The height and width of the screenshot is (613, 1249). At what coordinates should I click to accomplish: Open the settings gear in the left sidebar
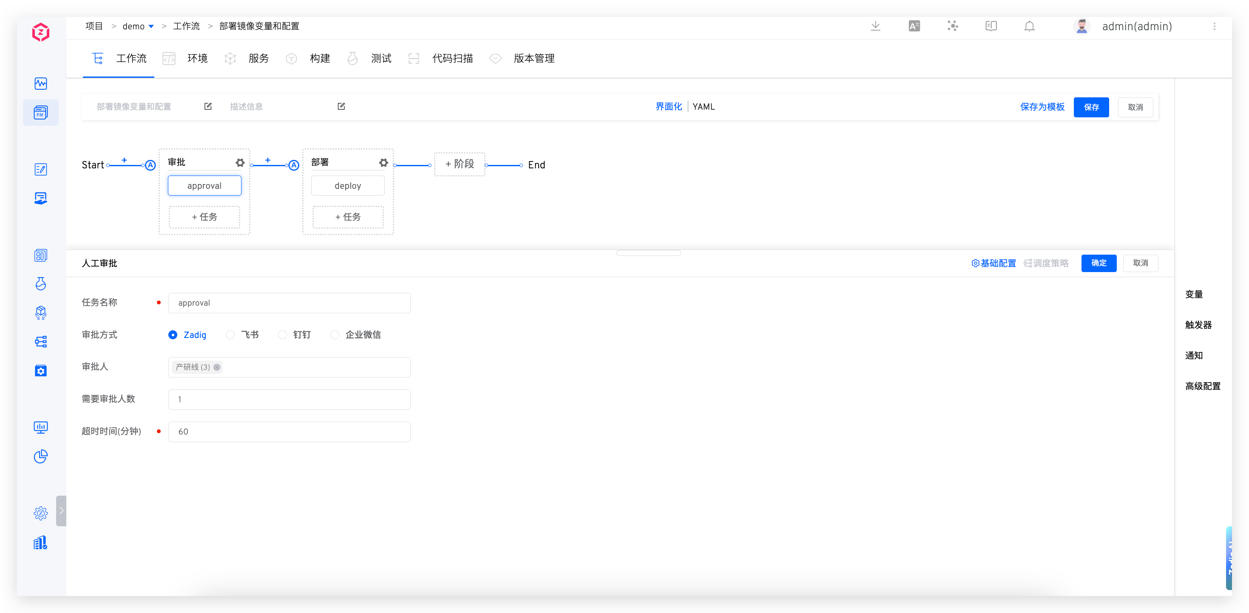coord(41,513)
